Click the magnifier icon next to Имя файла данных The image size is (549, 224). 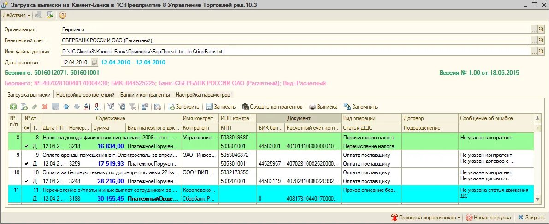(x=541, y=52)
